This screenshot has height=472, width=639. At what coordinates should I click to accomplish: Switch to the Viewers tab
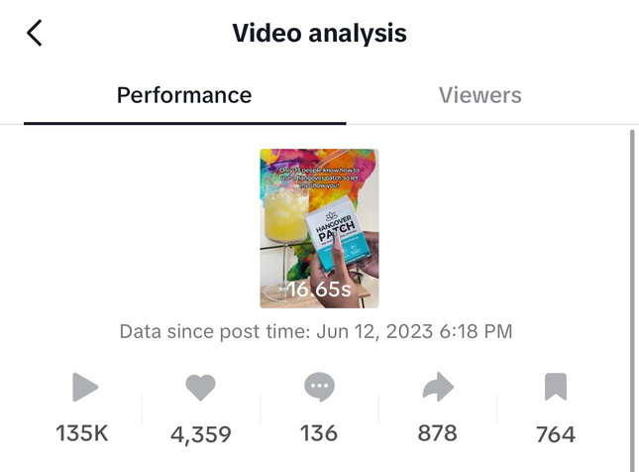coord(479,95)
